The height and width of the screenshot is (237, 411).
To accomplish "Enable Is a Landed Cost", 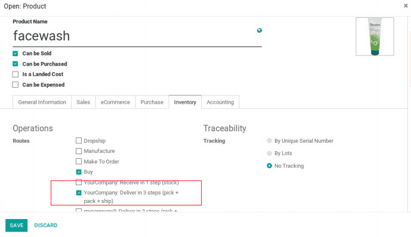I will (x=15, y=74).
